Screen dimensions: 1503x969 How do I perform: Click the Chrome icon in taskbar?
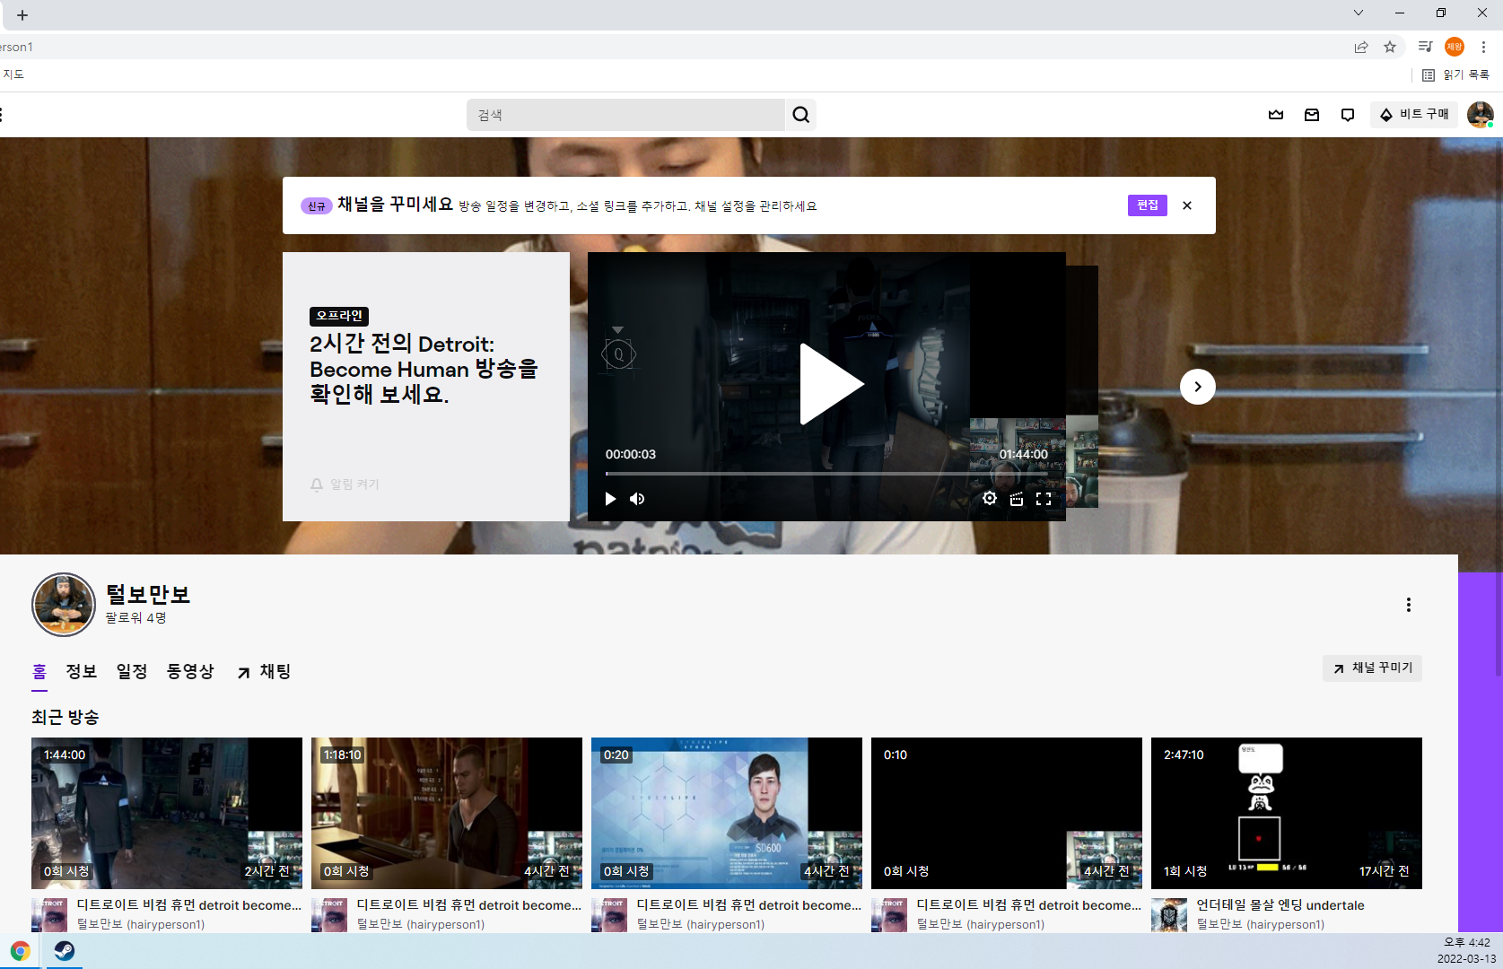(x=20, y=951)
